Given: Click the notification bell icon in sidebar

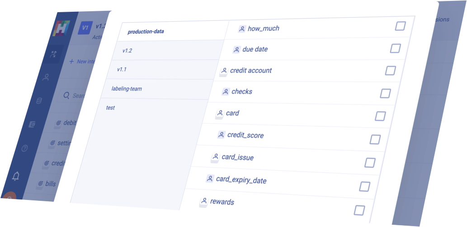Looking at the screenshot, I should pyautogui.click(x=15, y=176).
